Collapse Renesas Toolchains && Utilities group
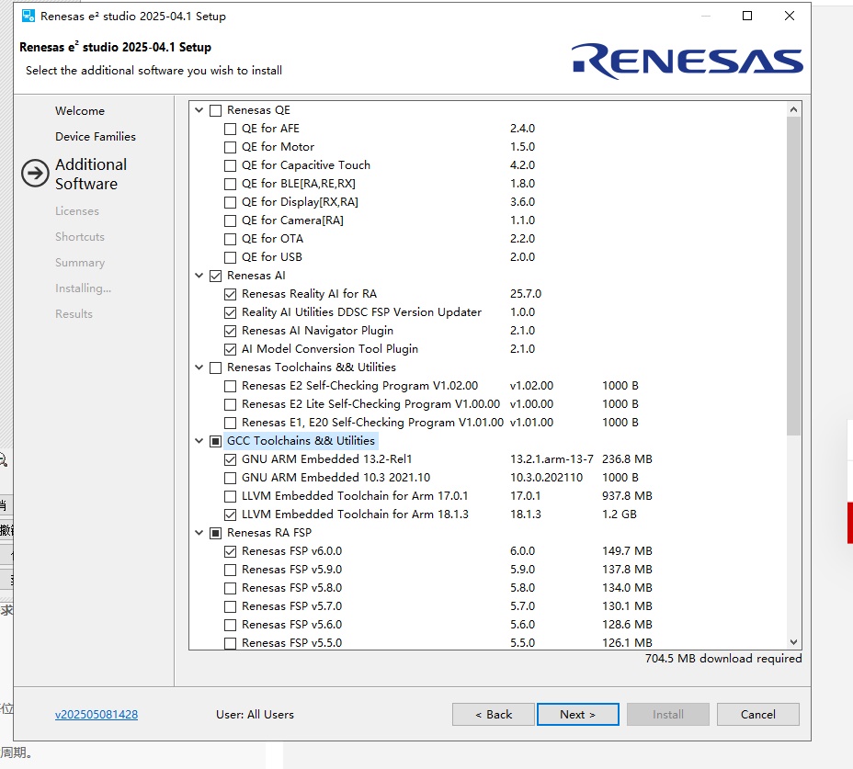Screen dimensions: 853x769 click(199, 368)
